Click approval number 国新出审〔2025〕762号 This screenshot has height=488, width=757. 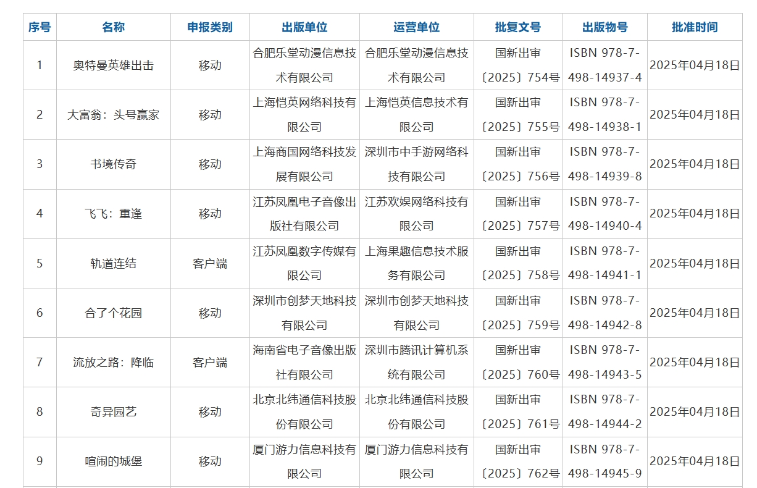(x=519, y=461)
